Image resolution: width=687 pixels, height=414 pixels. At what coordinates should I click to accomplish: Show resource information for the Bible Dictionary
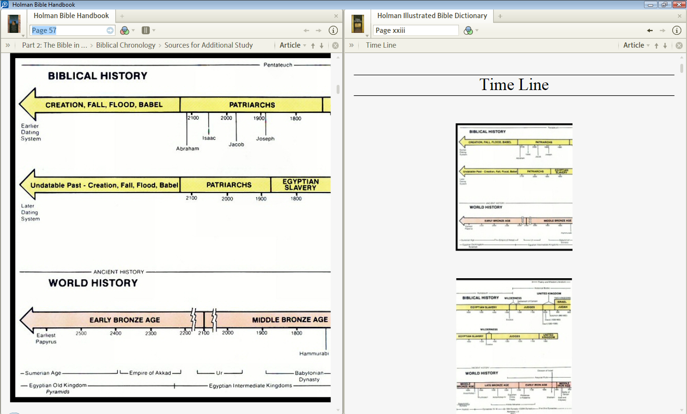pos(677,30)
